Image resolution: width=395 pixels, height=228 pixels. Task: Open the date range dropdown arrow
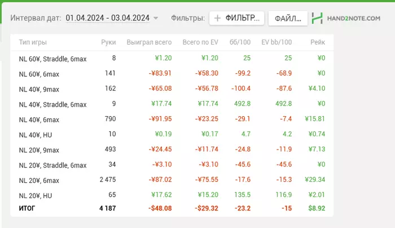[156, 18]
